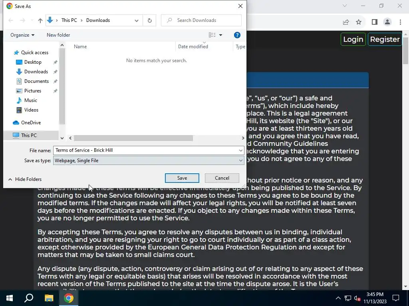Open the Windows Start menu
The image size is (409, 306).
[10, 298]
